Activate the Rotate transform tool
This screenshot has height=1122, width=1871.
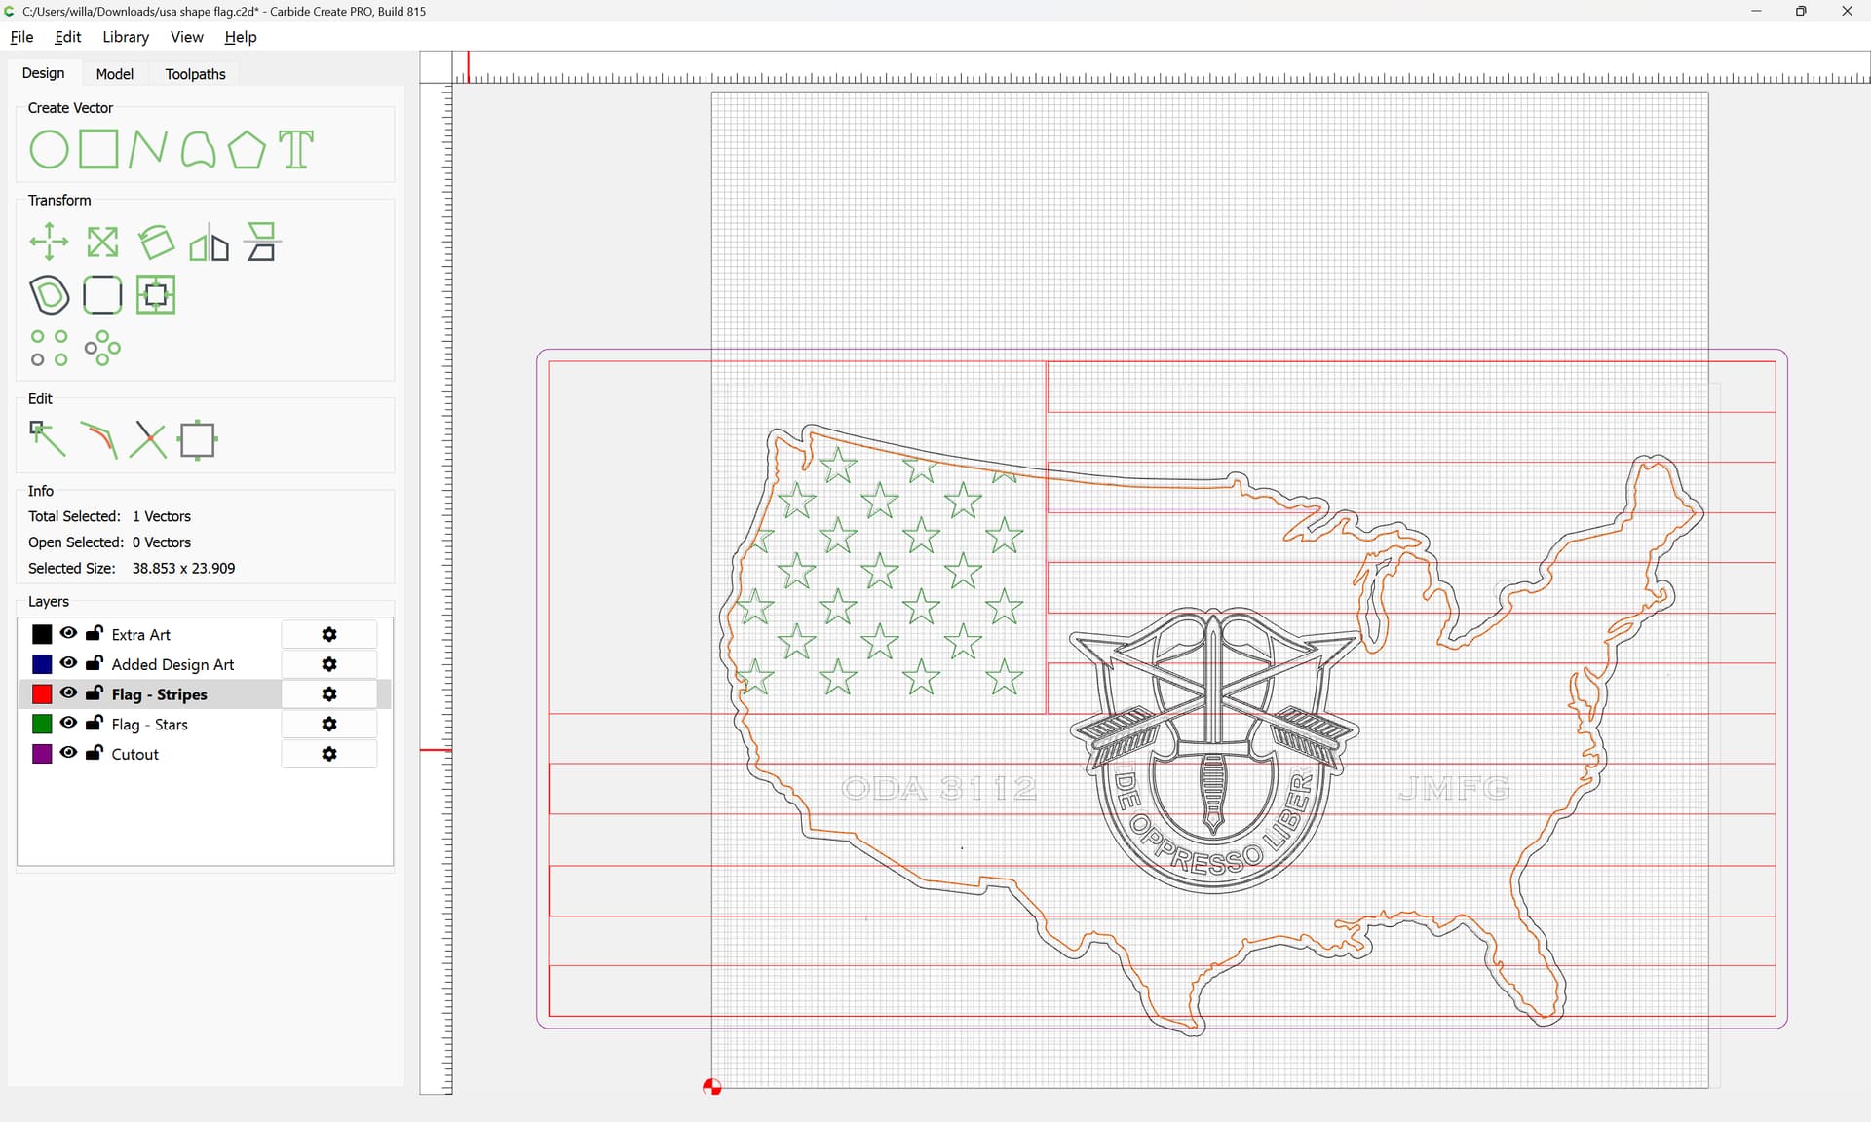pyautogui.click(x=156, y=242)
